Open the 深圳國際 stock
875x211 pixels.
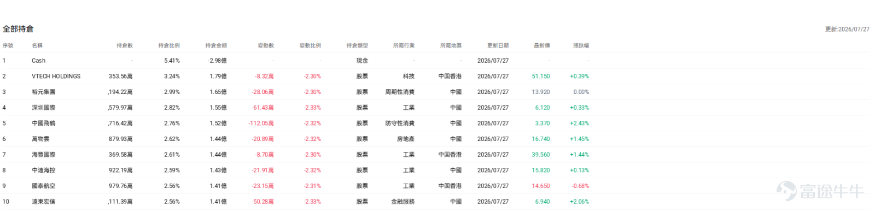coord(43,108)
